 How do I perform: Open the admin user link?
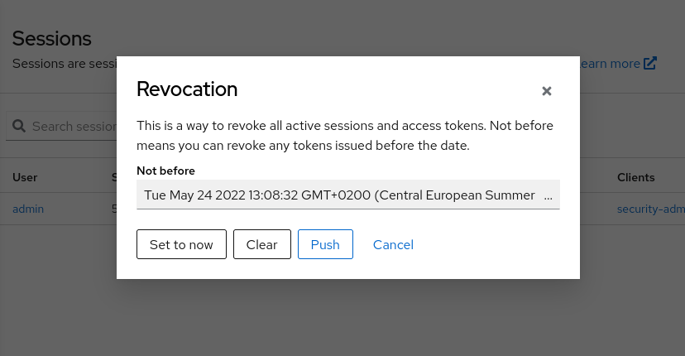click(28, 209)
